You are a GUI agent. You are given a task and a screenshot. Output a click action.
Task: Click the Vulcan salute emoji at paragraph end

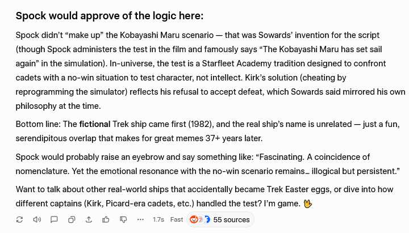[308, 203]
